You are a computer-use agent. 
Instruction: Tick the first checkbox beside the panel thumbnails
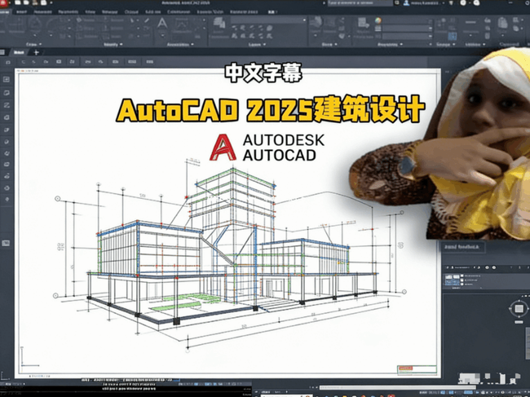click(462, 276)
